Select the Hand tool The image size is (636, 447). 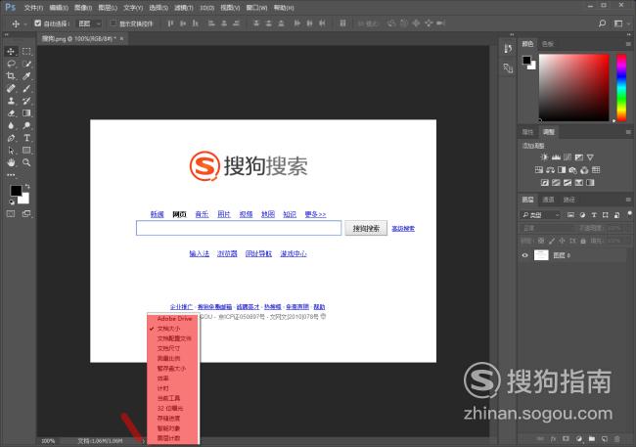[11, 162]
